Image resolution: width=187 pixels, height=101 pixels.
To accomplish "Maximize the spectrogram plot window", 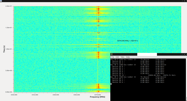I will pyautogui.click(x=184, y=1).
